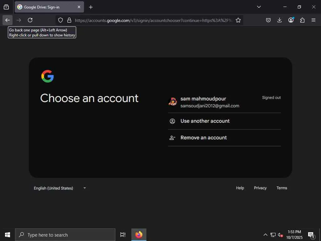Open the Downloads panel
Viewport: 321px width, 241px height.
pos(279,20)
